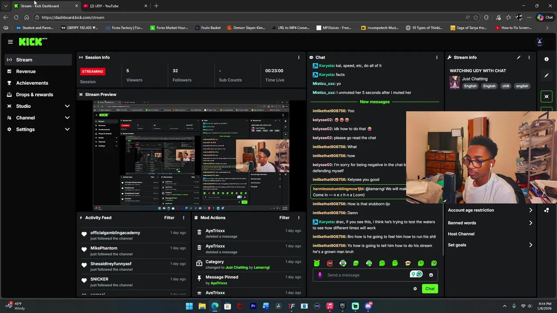Expand the Channel sidebar section
Image resolution: width=557 pixels, height=313 pixels.
67,118
